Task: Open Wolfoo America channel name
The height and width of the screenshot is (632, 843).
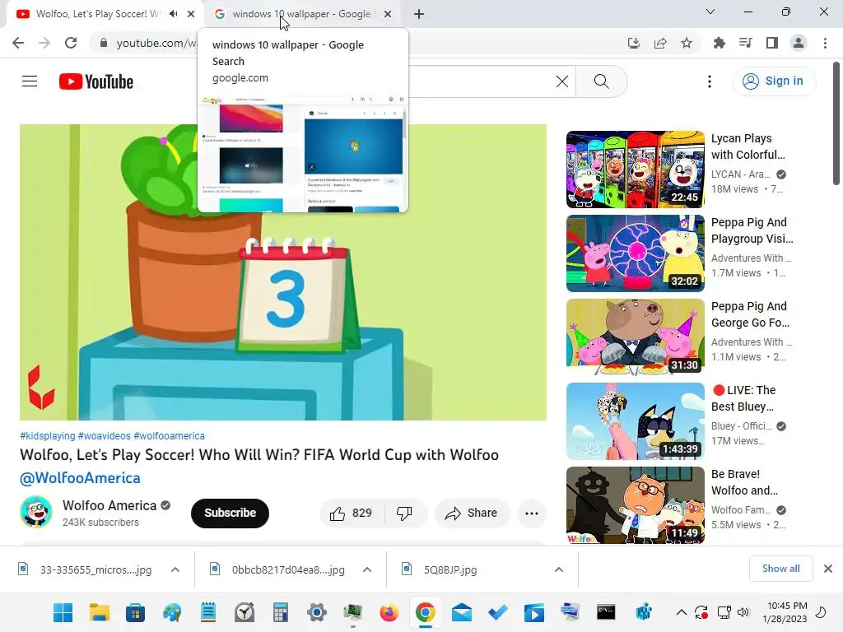Action: (x=109, y=506)
